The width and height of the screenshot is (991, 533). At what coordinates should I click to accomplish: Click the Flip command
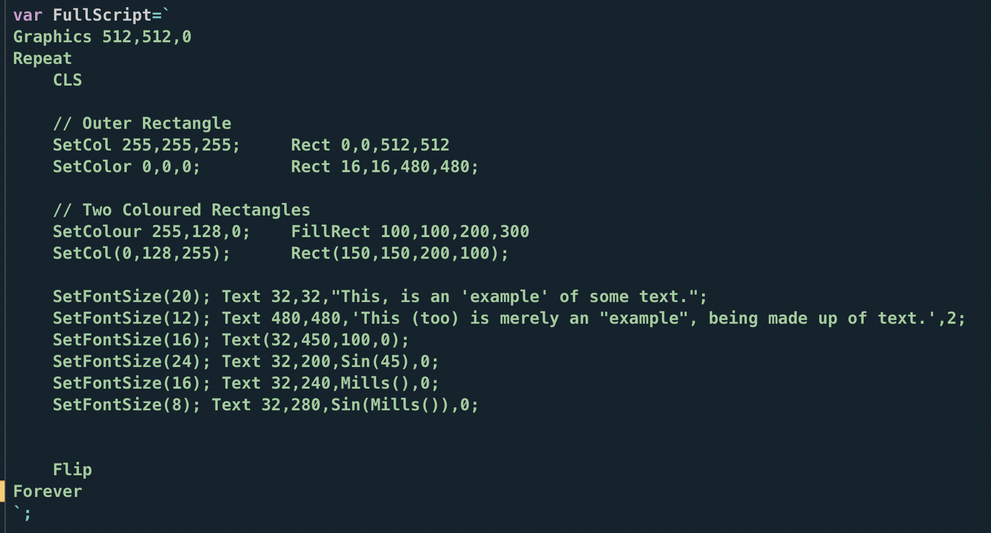[x=73, y=470]
